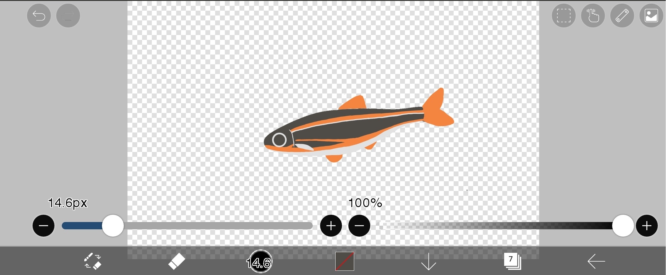
Task: Open the selection area tool
Action: 564,16
